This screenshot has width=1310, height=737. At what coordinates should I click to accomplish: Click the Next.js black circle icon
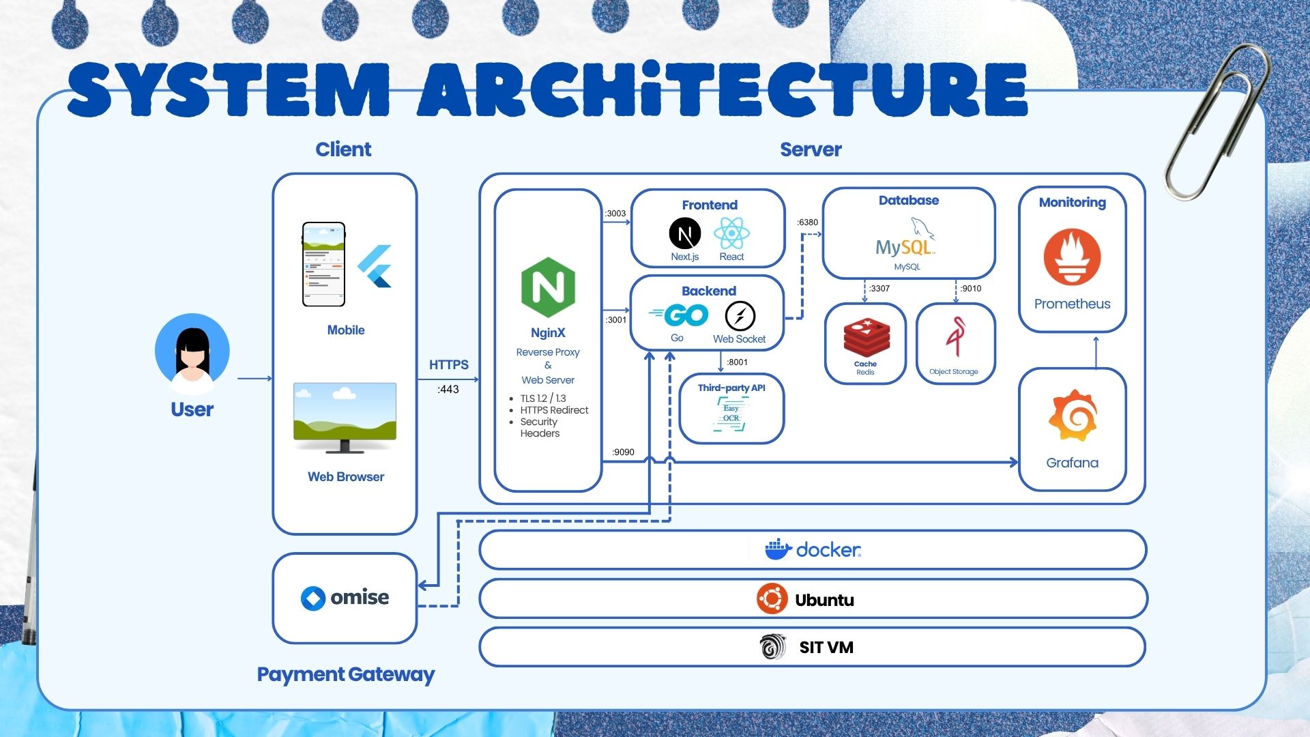click(x=684, y=234)
